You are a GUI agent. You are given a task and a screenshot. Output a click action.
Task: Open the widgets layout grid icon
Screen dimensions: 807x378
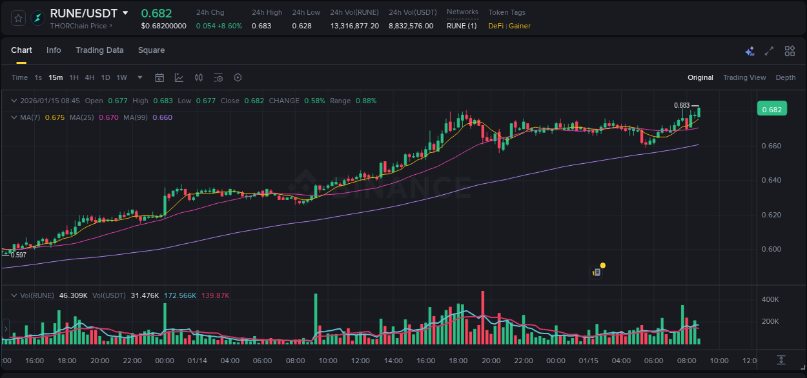click(x=789, y=50)
